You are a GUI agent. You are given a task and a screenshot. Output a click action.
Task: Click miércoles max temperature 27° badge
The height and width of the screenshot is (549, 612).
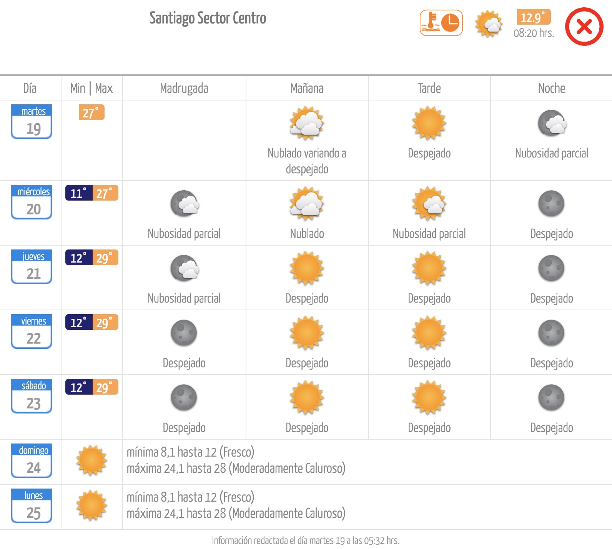pyautogui.click(x=105, y=193)
